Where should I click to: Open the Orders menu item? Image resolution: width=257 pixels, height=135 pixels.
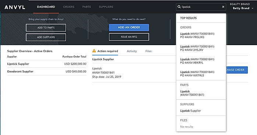[69, 7]
